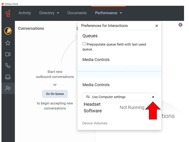Viewport: 189px width, 142px height.
Task: Click the Not Running status text
Action: click(x=132, y=107)
